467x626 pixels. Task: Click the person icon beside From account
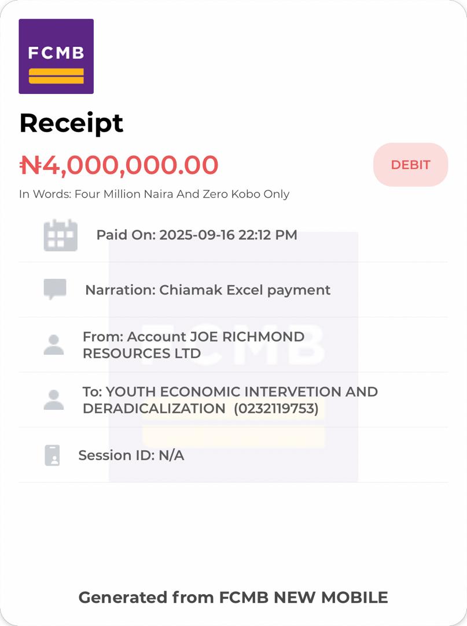click(54, 345)
